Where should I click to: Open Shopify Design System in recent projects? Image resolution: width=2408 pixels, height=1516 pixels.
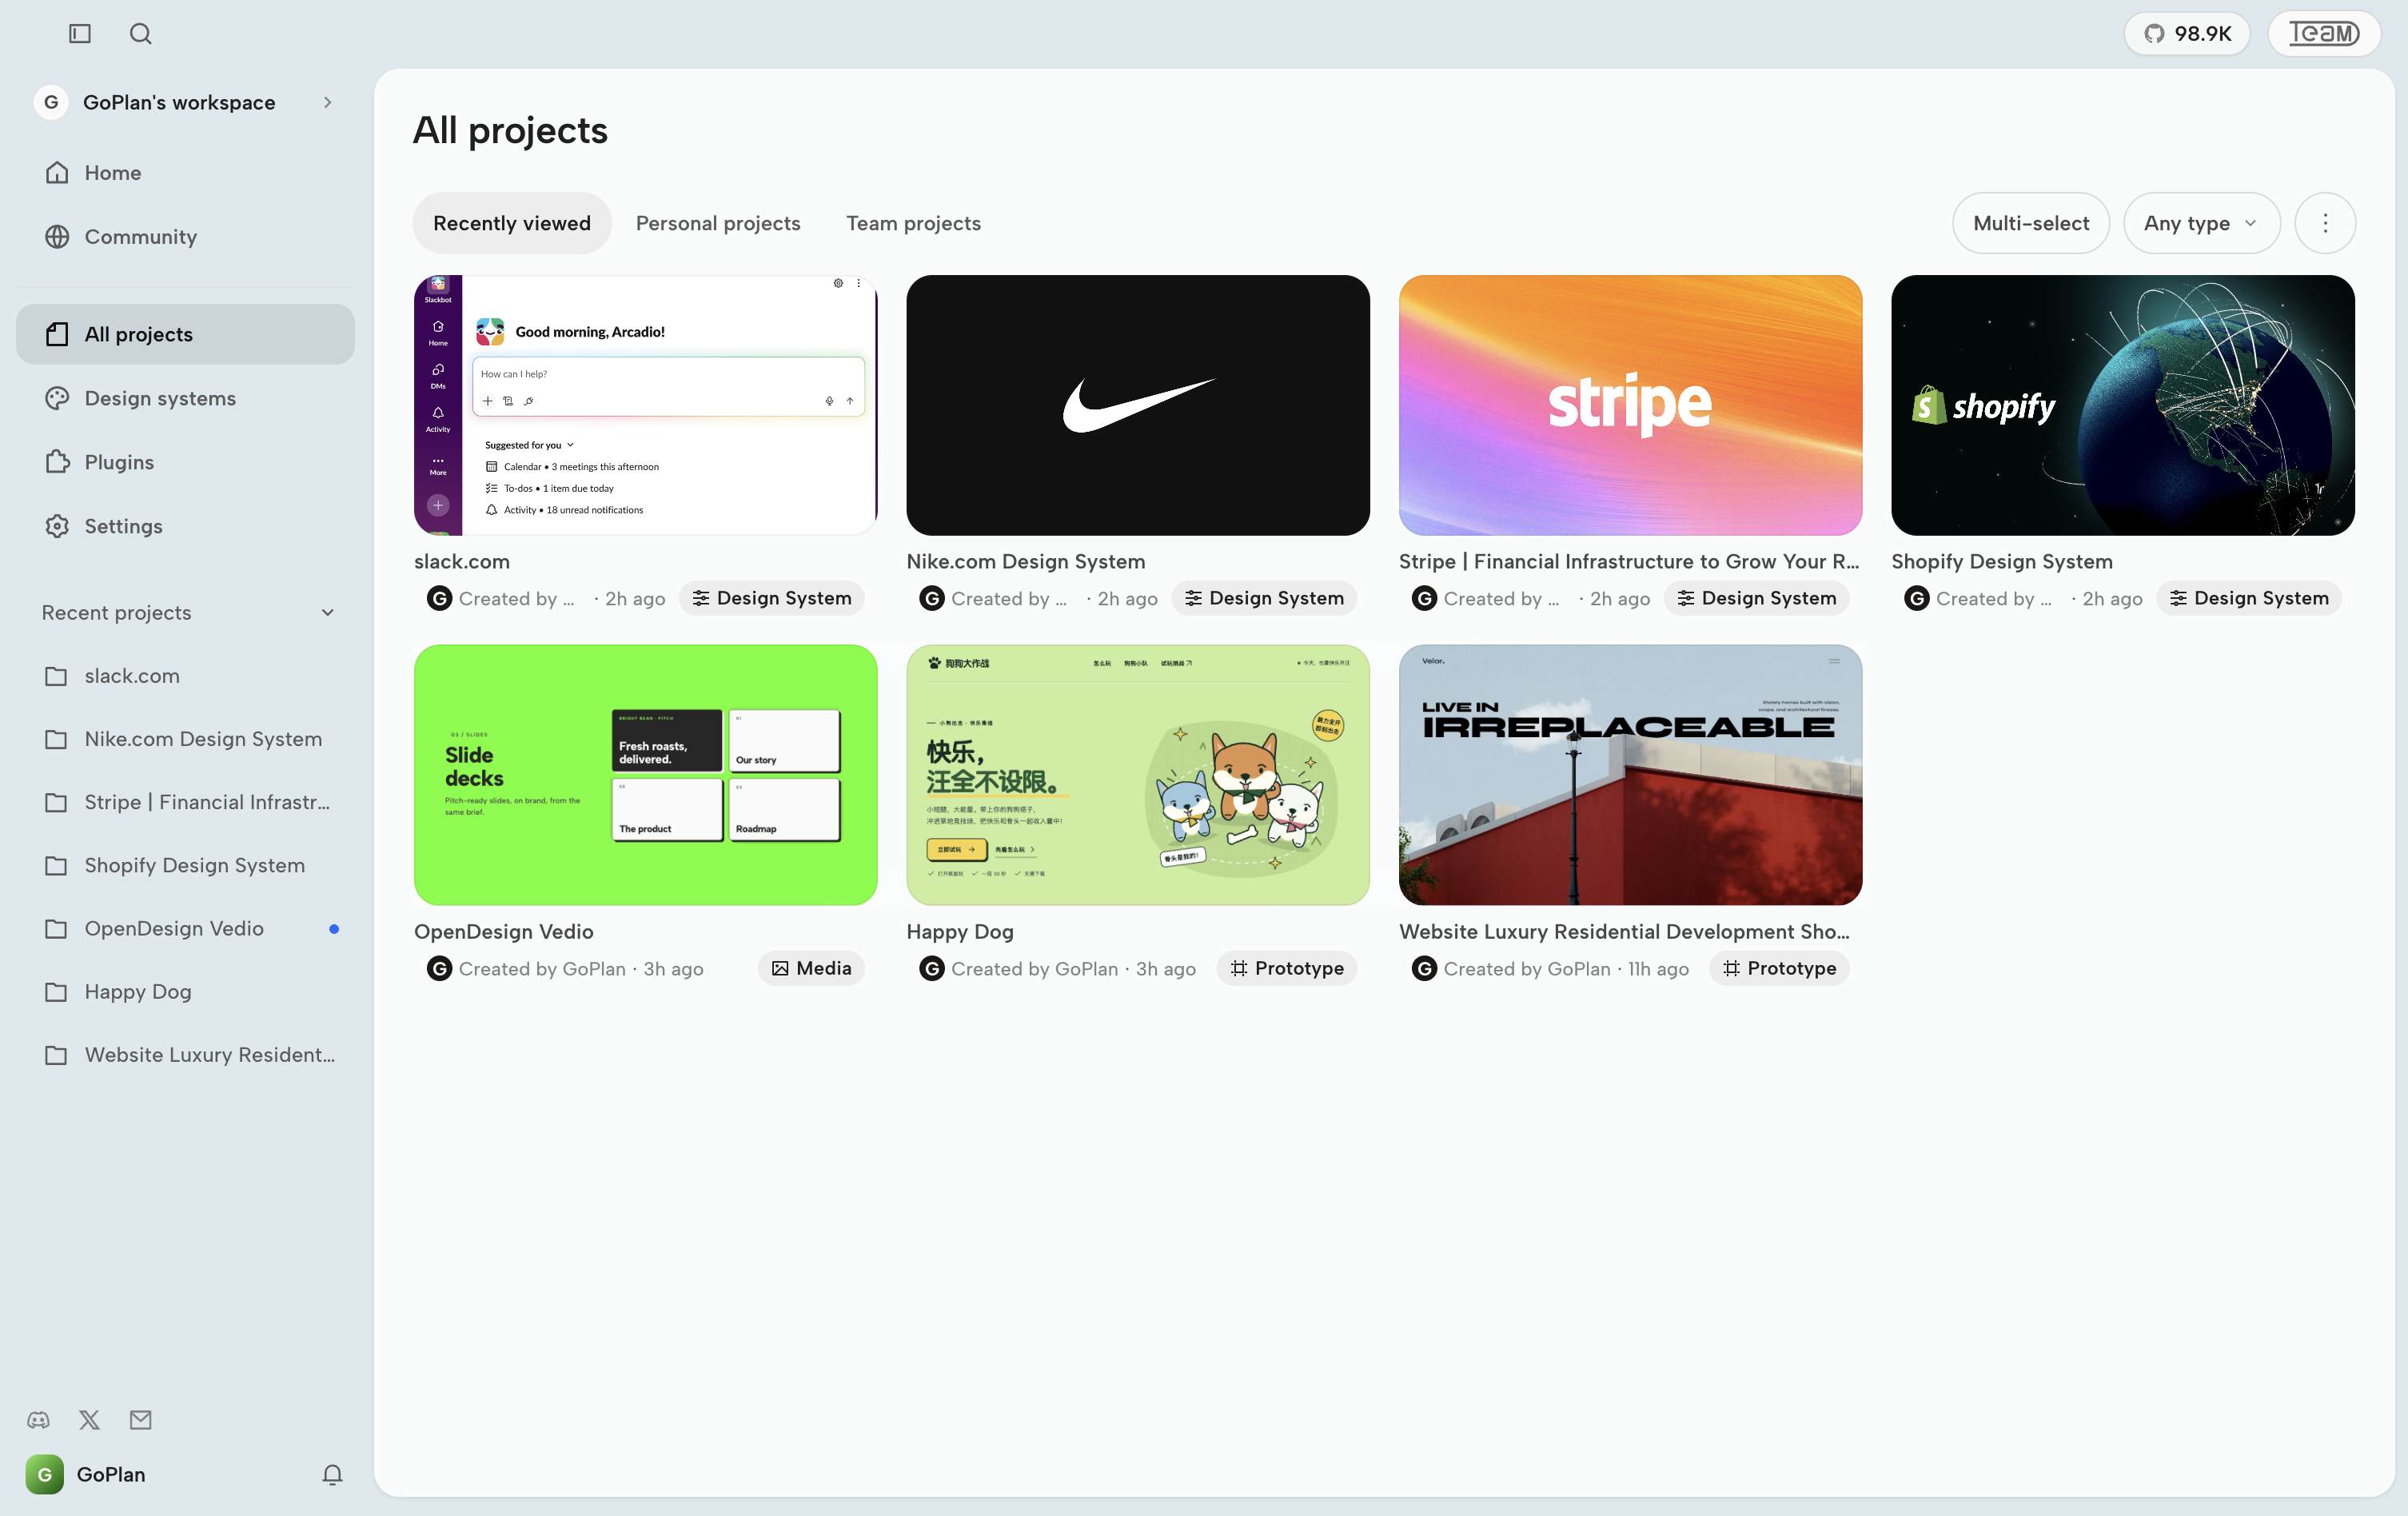tap(185, 865)
